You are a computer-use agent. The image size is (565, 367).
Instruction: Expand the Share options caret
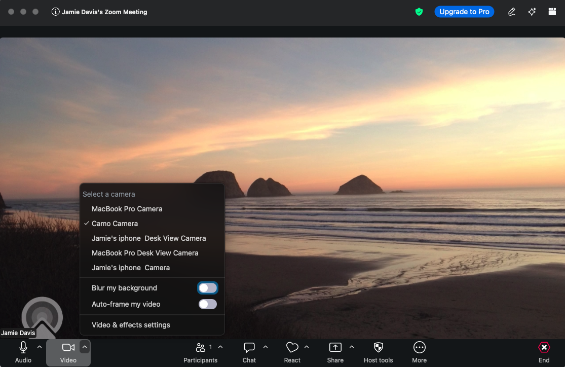[352, 347]
